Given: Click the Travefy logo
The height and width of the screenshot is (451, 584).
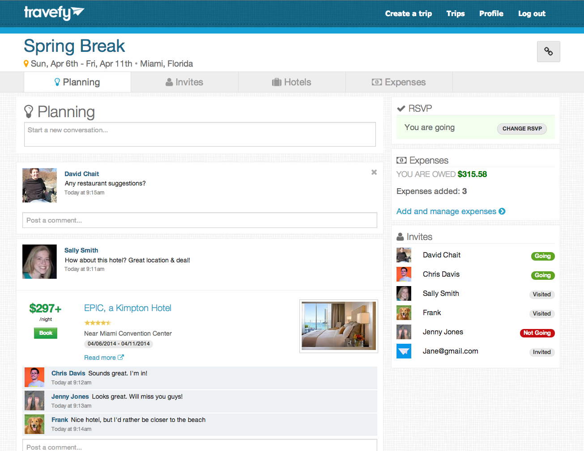Looking at the screenshot, I should pyautogui.click(x=54, y=13).
